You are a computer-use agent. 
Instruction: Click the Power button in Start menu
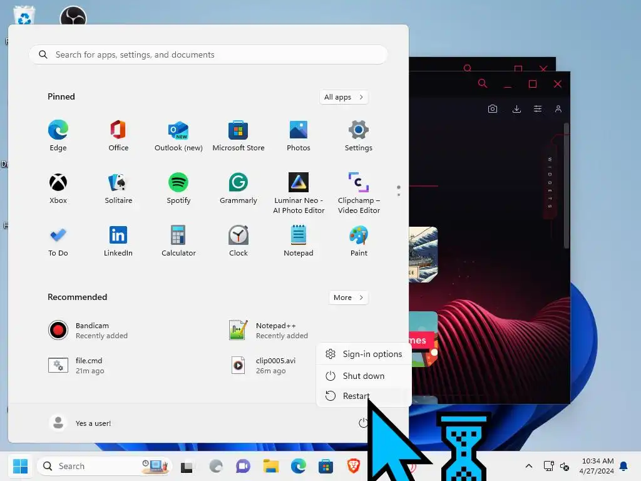pos(363,423)
